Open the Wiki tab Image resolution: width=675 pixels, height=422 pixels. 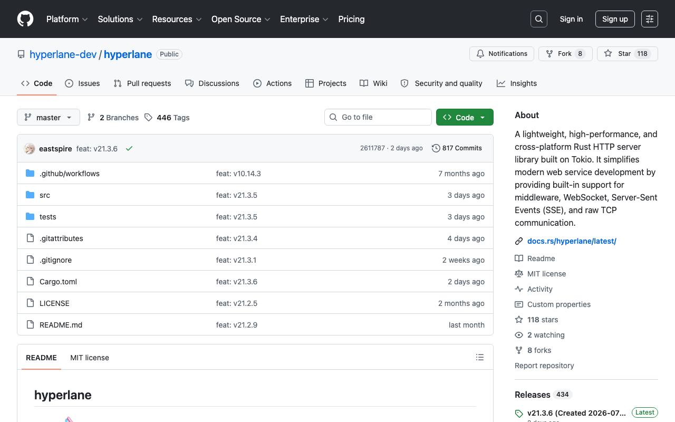[373, 83]
